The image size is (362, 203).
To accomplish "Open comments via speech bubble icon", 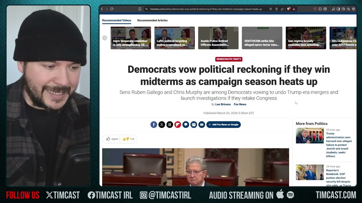I will [x=186, y=125].
